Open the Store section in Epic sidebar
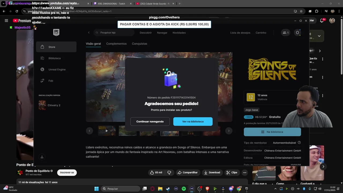343x193 pixels. tap(56, 47)
